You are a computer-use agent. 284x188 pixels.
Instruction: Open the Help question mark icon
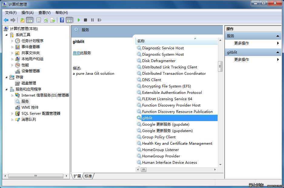click(x=62, y=20)
